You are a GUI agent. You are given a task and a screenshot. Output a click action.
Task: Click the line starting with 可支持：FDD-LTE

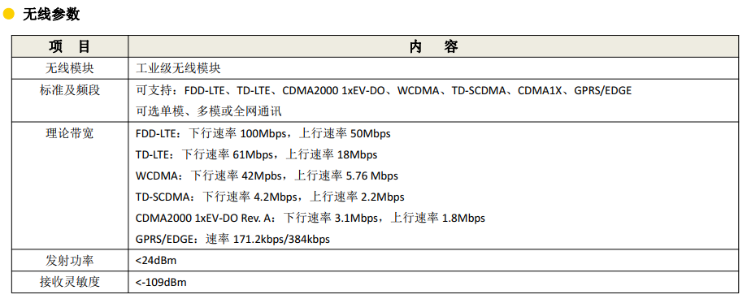384,90
